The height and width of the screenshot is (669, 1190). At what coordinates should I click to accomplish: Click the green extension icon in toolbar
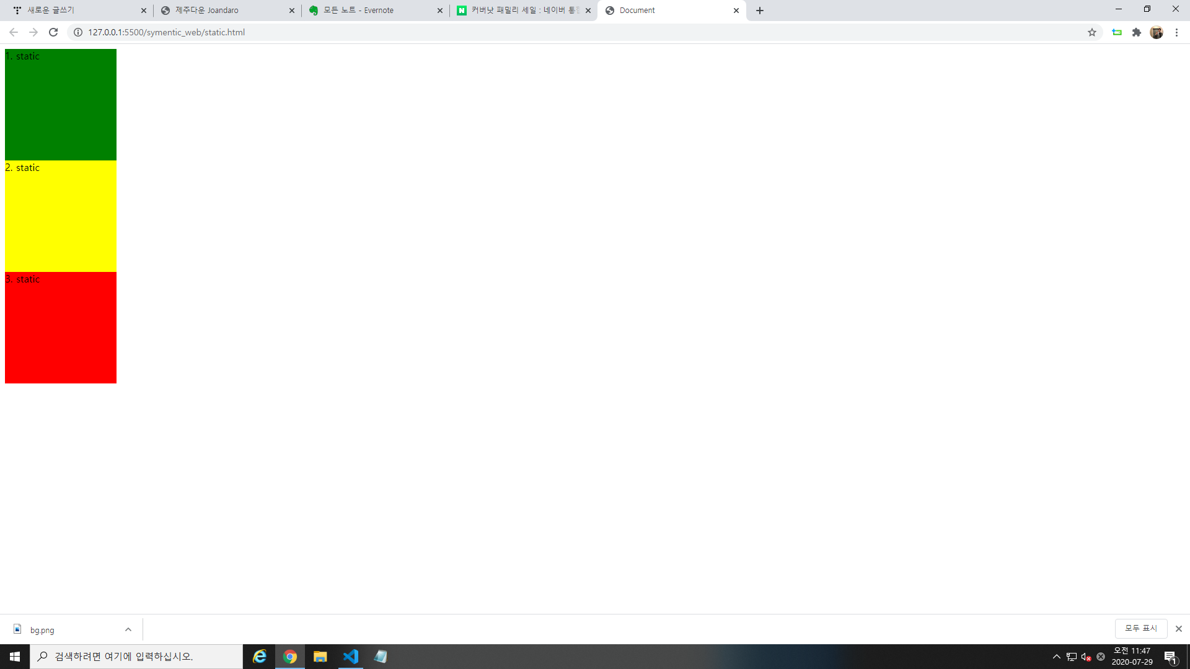pos(1116,32)
